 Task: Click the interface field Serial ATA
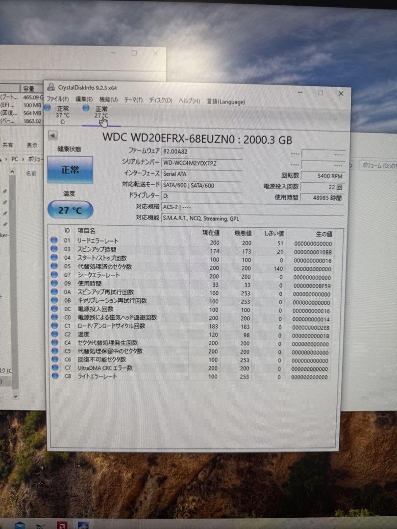202,174
